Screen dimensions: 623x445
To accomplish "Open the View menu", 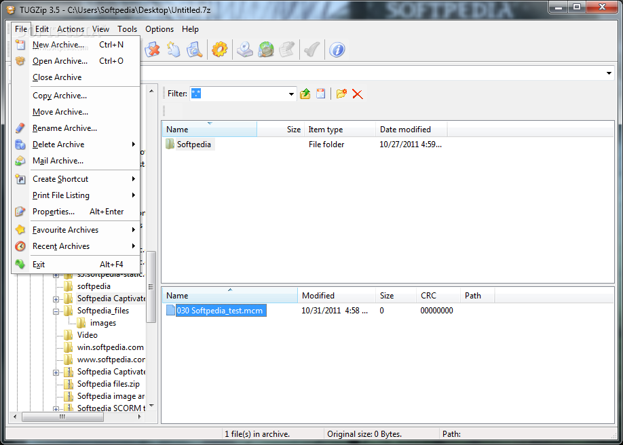I will point(100,29).
